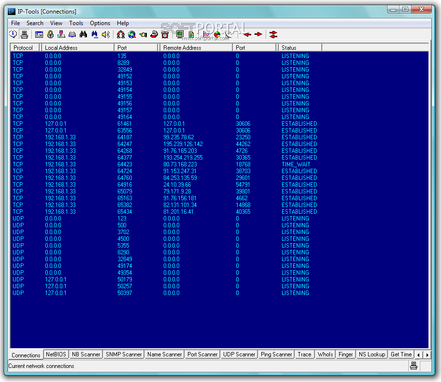The width and height of the screenshot is (441, 382).
Task: Click the globe magnifier WhoIs icon
Action: click(132, 34)
